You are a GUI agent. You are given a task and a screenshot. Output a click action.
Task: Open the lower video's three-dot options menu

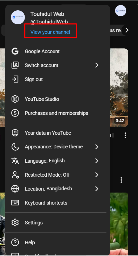(x=121, y=180)
